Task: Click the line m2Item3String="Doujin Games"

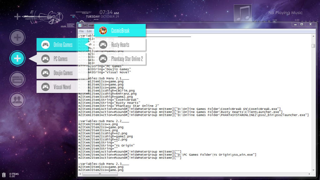Action: 105,69
